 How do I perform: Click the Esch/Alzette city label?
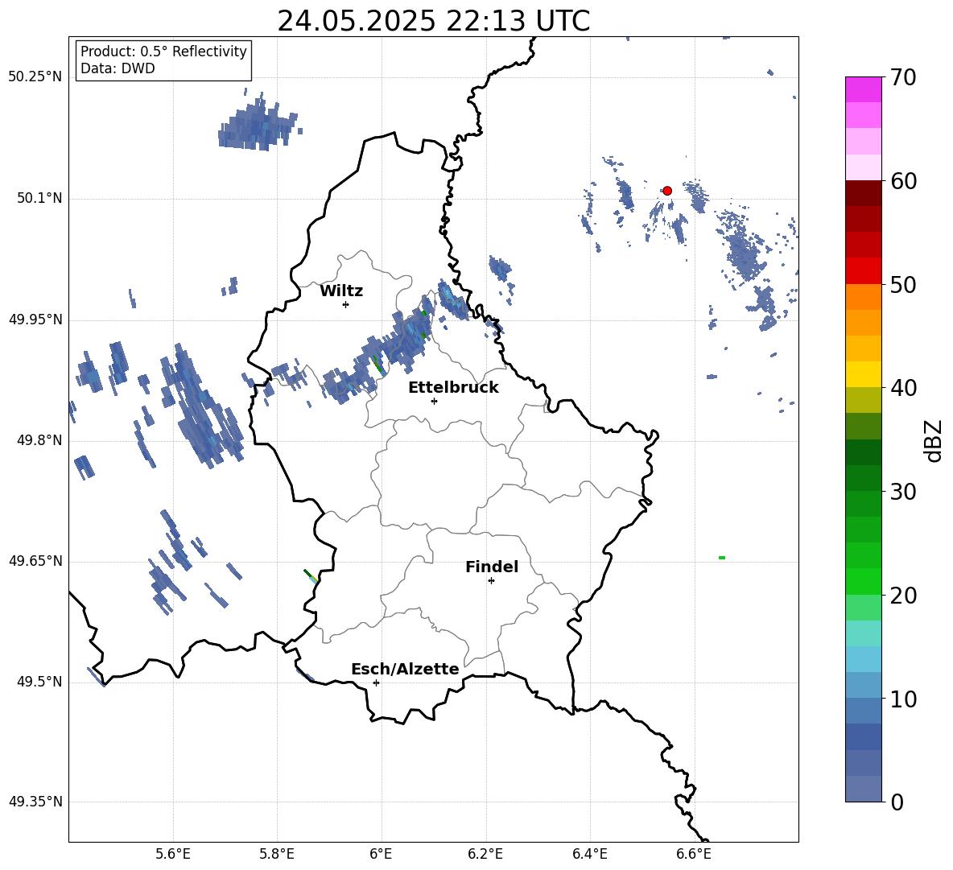[406, 669]
